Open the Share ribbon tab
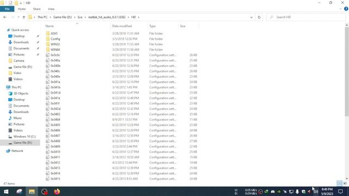The width and height of the screenshot is (349, 196). (x=37, y=9)
